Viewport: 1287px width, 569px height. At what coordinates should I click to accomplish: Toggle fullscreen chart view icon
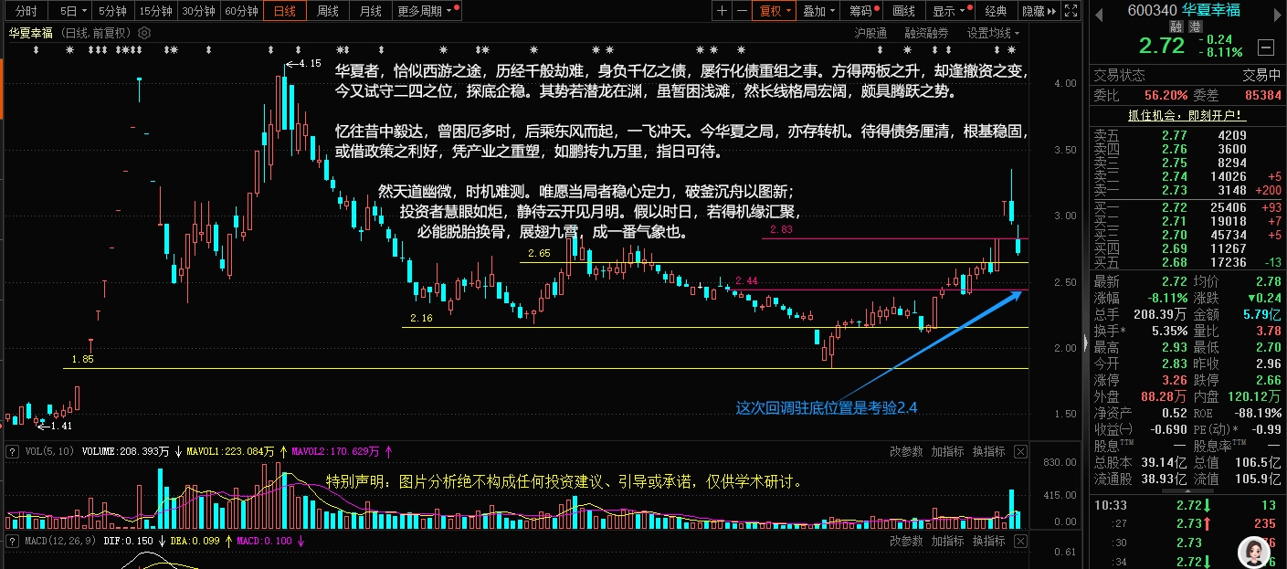pos(1071,11)
